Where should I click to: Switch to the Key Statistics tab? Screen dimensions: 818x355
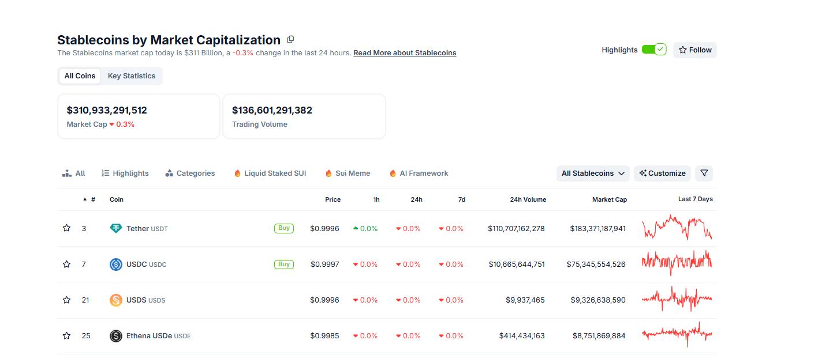click(132, 76)
